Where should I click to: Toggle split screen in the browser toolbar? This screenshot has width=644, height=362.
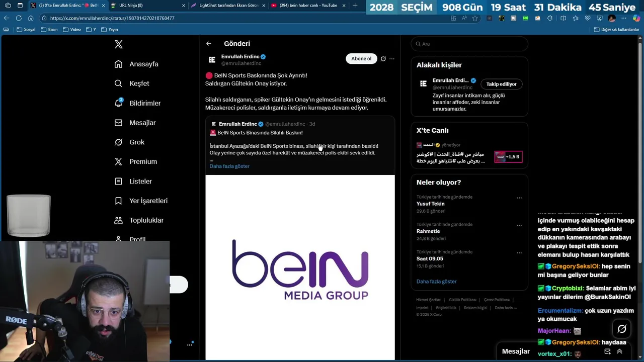coord(563,18)
